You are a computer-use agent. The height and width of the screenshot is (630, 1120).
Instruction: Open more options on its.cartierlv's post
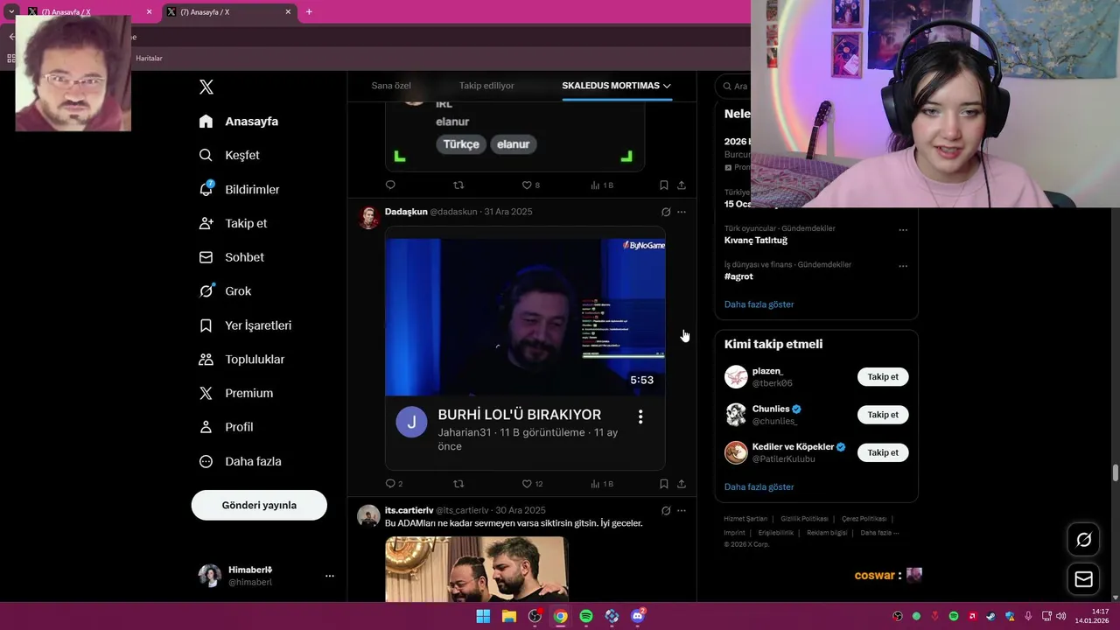coord(682,510)
